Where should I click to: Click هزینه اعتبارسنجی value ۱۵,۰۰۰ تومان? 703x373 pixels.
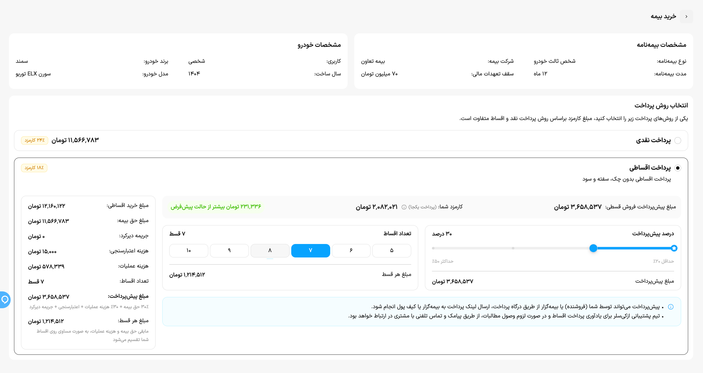click(x=42, y=252)
